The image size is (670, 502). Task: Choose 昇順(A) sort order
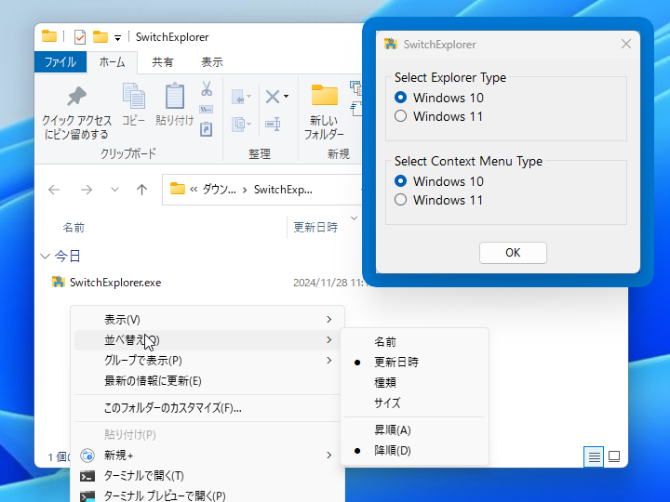coord(414,430)
